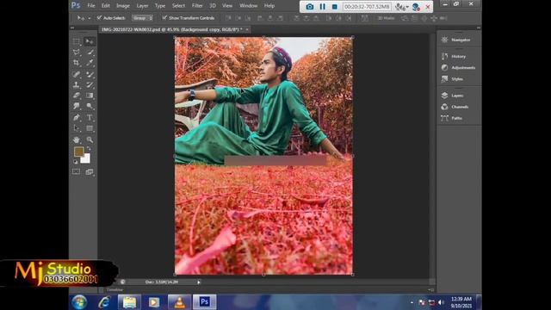Screen dimensions: 551x310
Task: Select the Path Selection tool
Action: click(77, 128)
